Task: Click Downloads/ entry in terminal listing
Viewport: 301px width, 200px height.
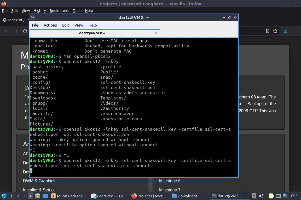Action: point(43,98)
